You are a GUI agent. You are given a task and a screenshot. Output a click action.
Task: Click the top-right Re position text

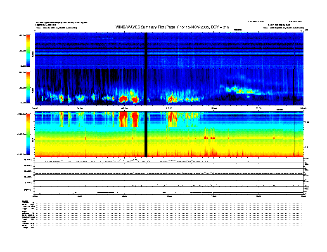tap(283, 28)
